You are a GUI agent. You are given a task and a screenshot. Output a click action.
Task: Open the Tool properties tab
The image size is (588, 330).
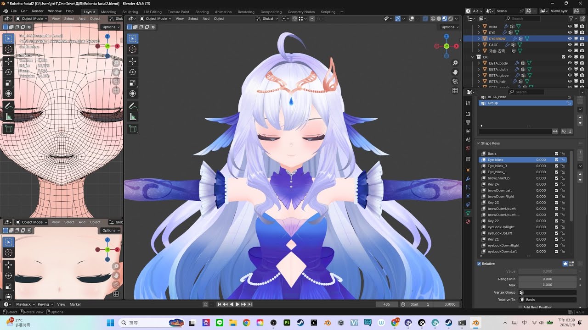[468, 103]
